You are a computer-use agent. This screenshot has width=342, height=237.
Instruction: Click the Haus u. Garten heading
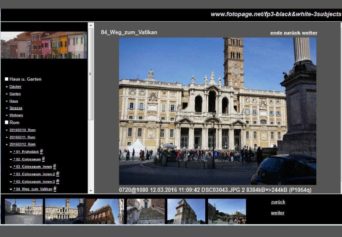coord(25,79)
